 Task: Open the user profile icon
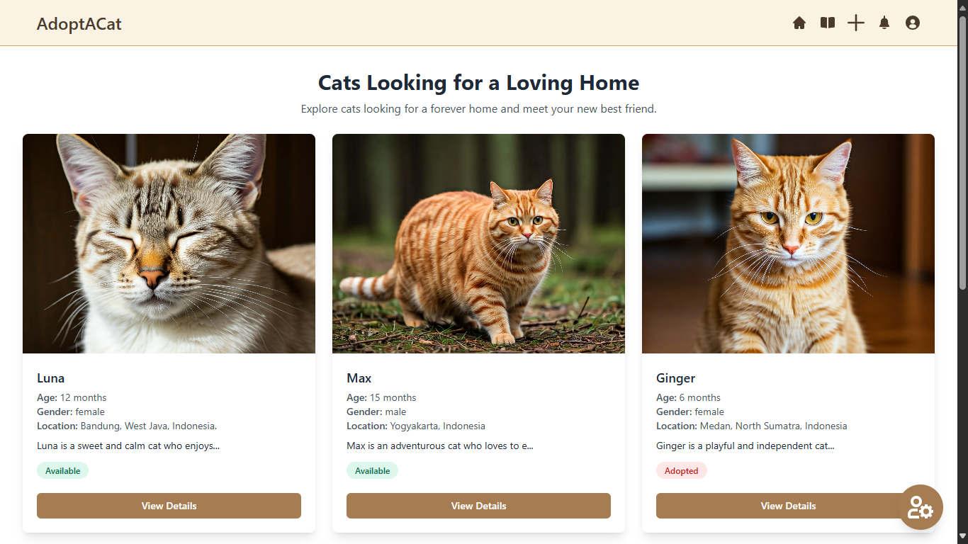[x=912, y=23]
